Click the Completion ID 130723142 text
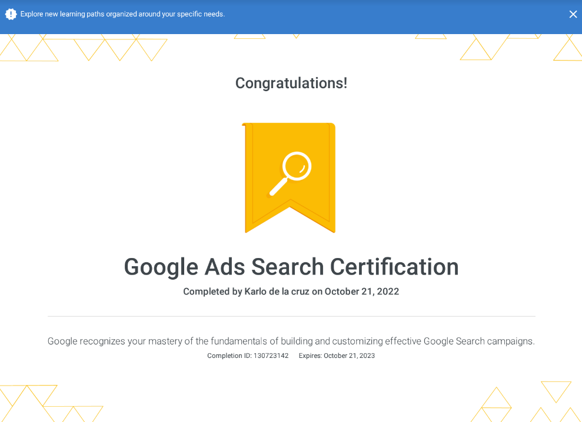Image resolution: width=582 pixels, height=422 pixels. coord(248,356)
